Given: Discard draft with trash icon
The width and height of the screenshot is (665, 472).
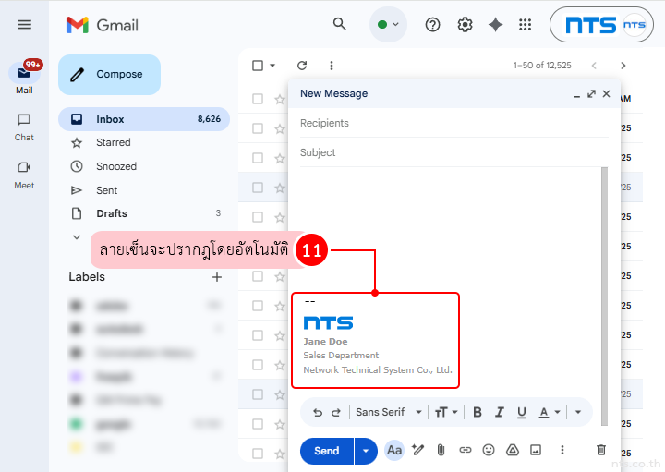Looking at the screenshot, I should (601, 450).
